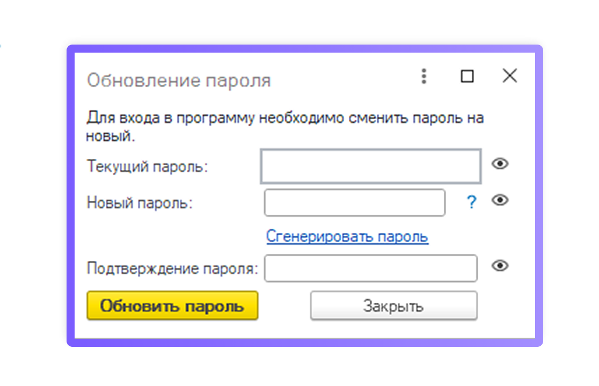Click the Новый пароль: label text
This screenshot has width=599, height=386.
tap(140, 203)
